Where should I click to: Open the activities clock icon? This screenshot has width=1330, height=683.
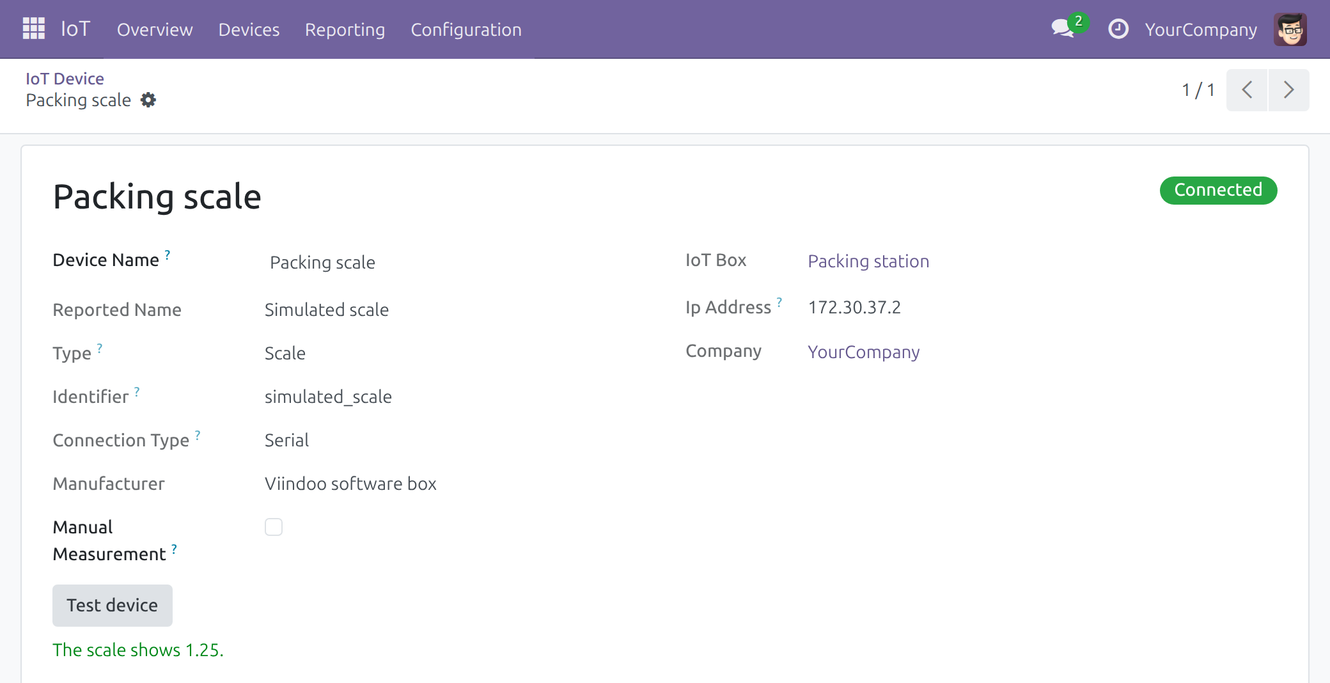pos(1118,29)
